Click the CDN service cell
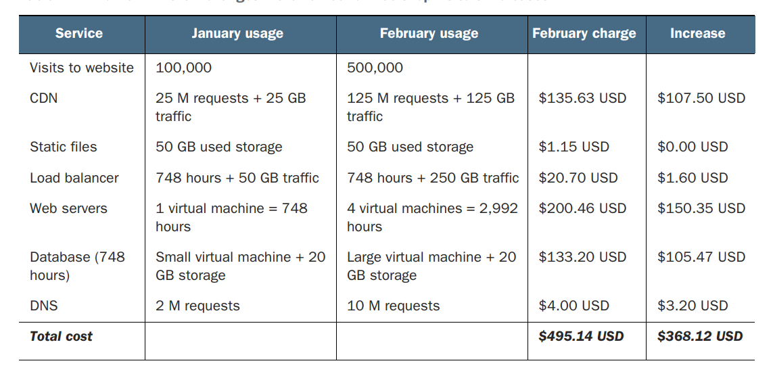773x378 pixels. coord(44,98)
